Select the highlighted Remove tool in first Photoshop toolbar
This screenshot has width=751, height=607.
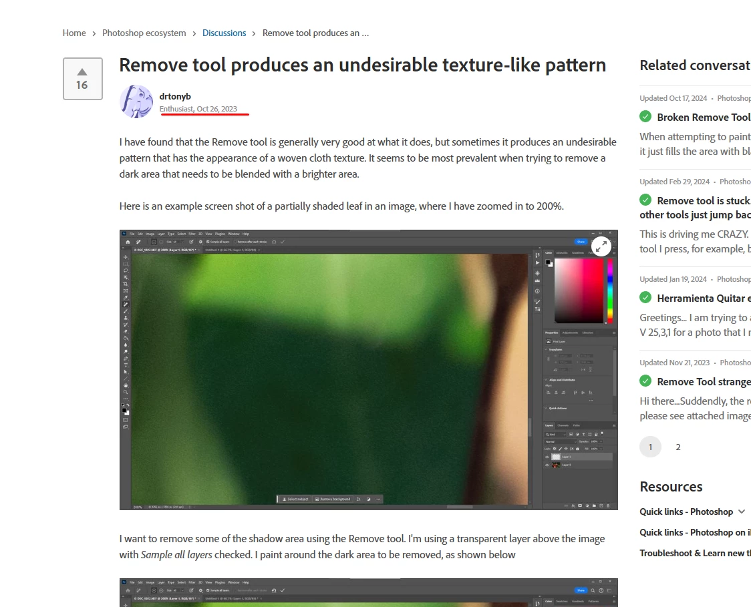coord(126,305)
